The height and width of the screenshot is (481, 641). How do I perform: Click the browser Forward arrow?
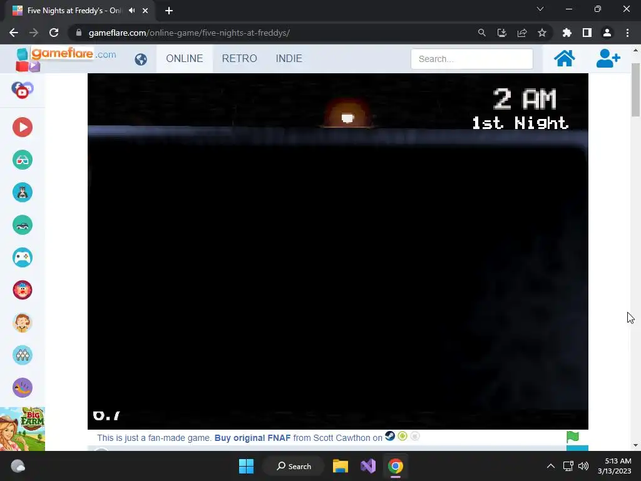pos(34,33)
